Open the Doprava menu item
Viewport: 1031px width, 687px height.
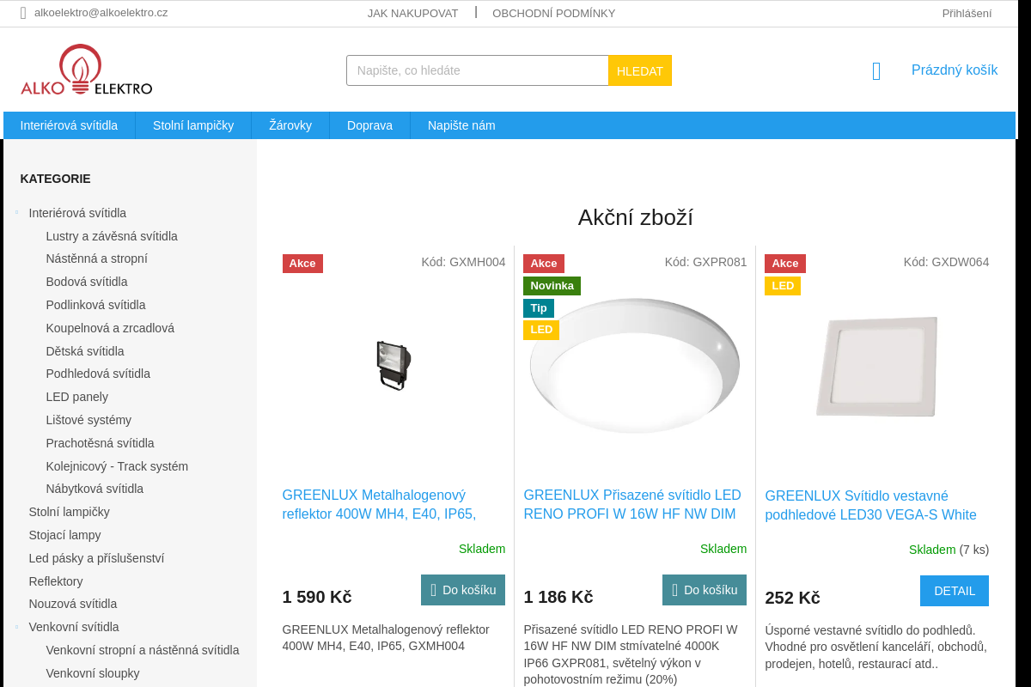pyautogui.click(x=369, y=125)
